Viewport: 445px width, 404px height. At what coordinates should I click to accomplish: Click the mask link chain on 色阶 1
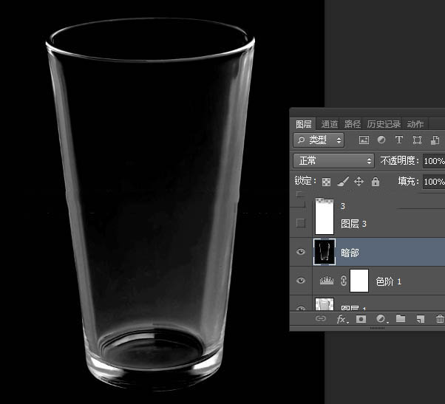click(x=344, y=281)
